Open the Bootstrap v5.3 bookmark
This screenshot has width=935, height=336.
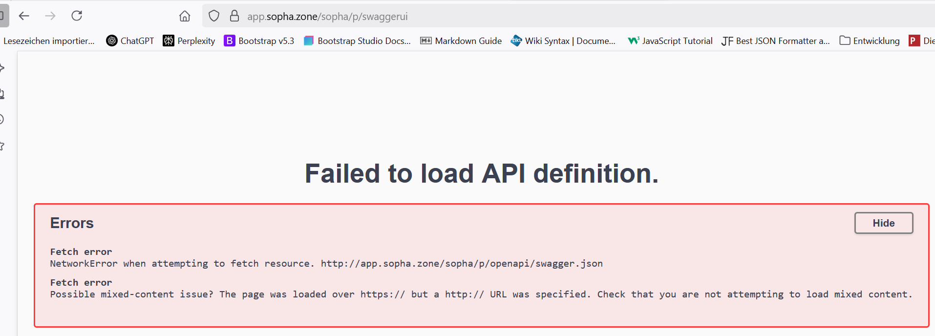pyautogui.click(x=259, y=41)
